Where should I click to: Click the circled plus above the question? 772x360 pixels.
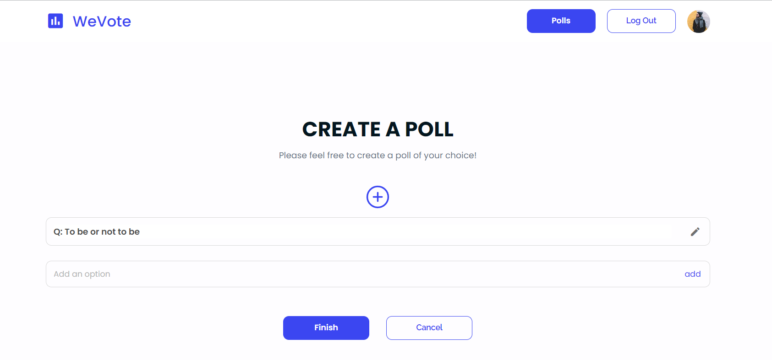tap(378, 197)
